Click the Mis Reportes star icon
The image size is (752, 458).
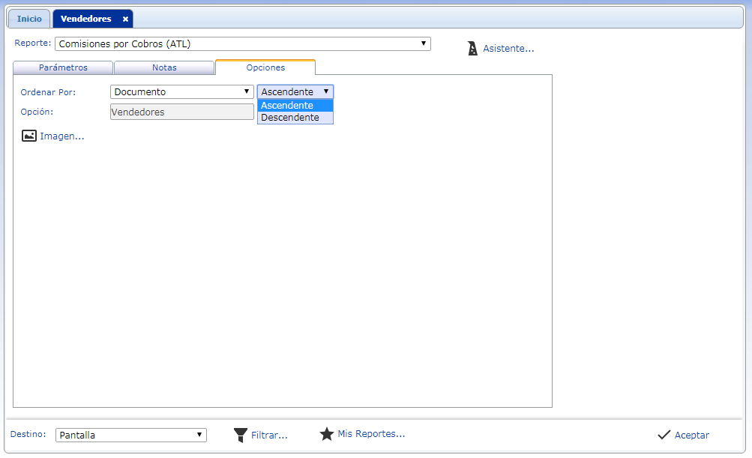pyautogui.click(x=326, y=434)
